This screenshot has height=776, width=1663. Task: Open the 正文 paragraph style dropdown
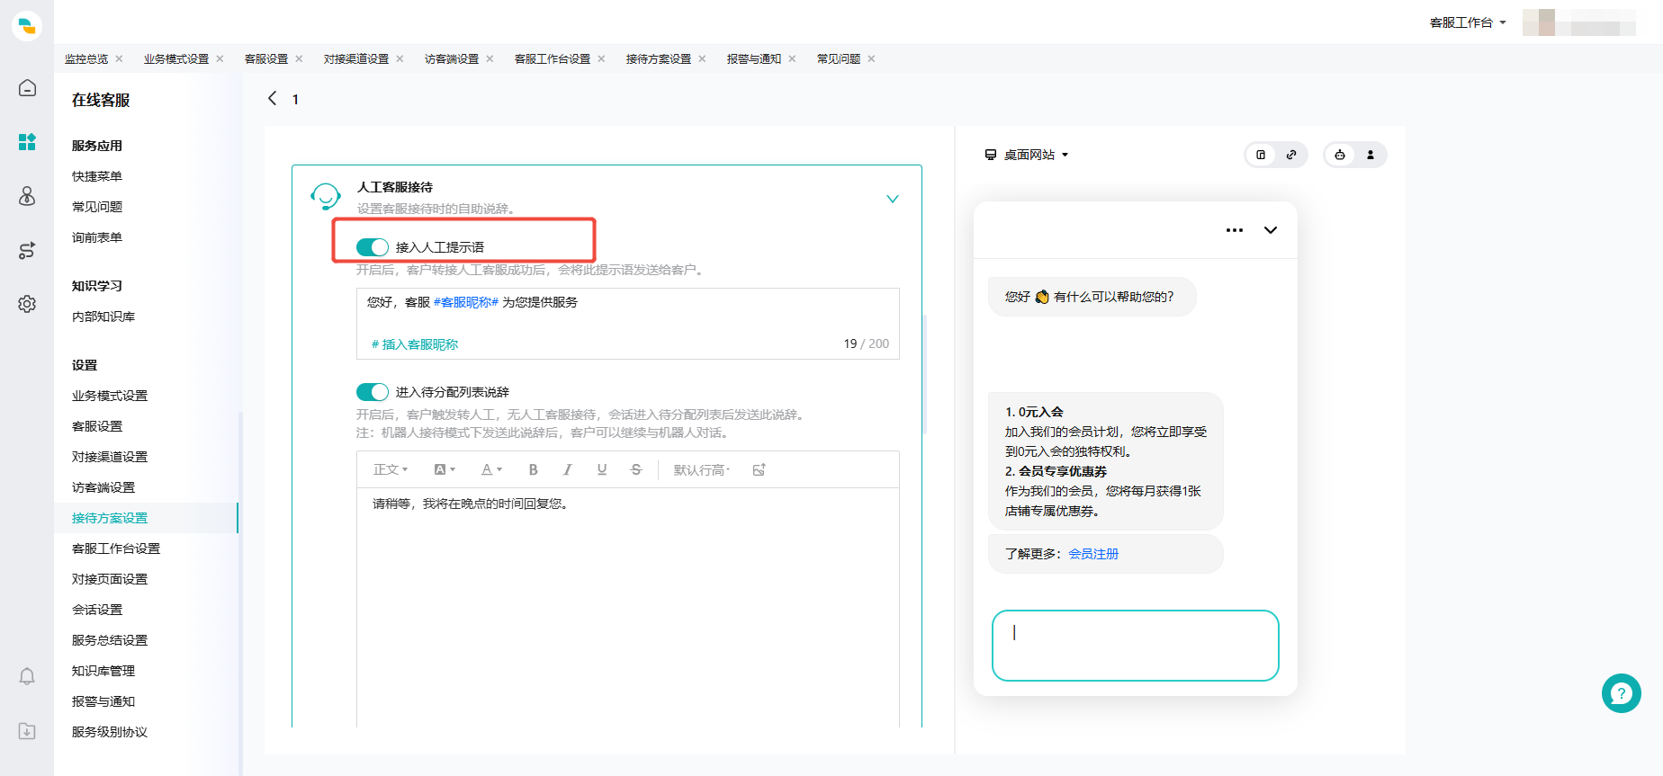pos(391,469)
